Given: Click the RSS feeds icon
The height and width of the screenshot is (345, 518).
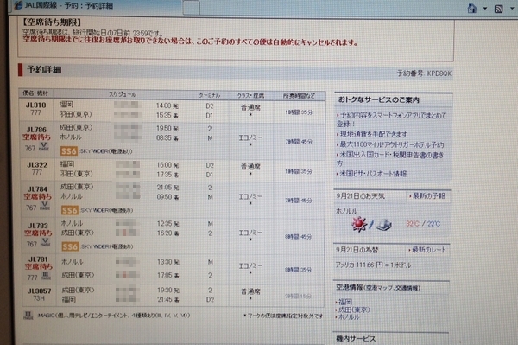Looking at the screenshot, I should 498,9.
